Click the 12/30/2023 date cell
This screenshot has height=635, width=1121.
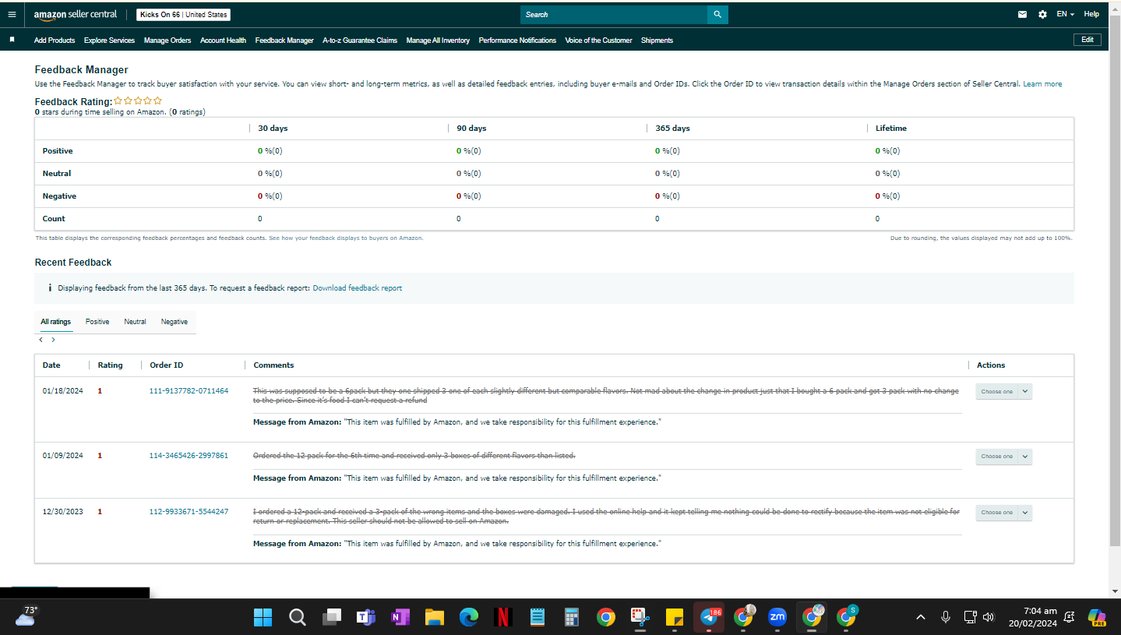pyautogui.click(x=62, y=512)
